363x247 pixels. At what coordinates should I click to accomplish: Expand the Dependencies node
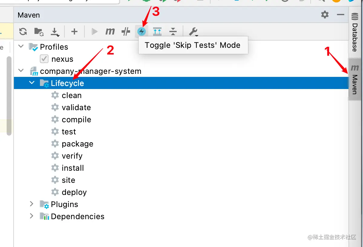31,216
